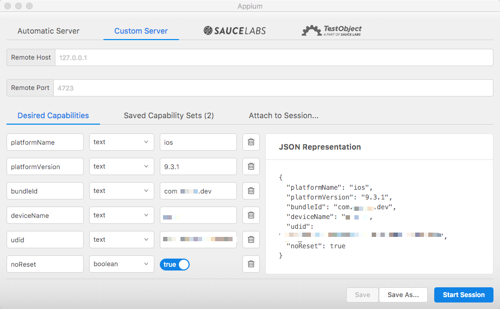Click the JSON Representation heading
Screen dimensions: 500x309
[x=320, y=147]
